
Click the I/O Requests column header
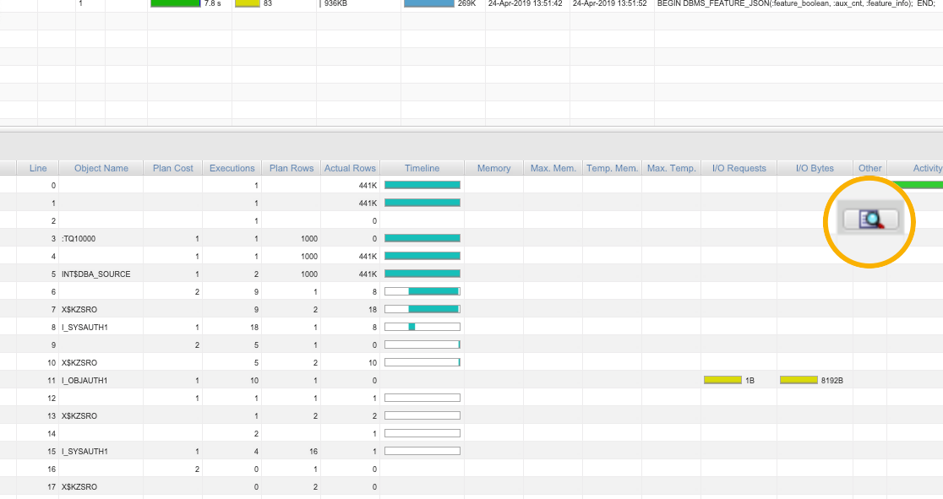coord(739,168)
